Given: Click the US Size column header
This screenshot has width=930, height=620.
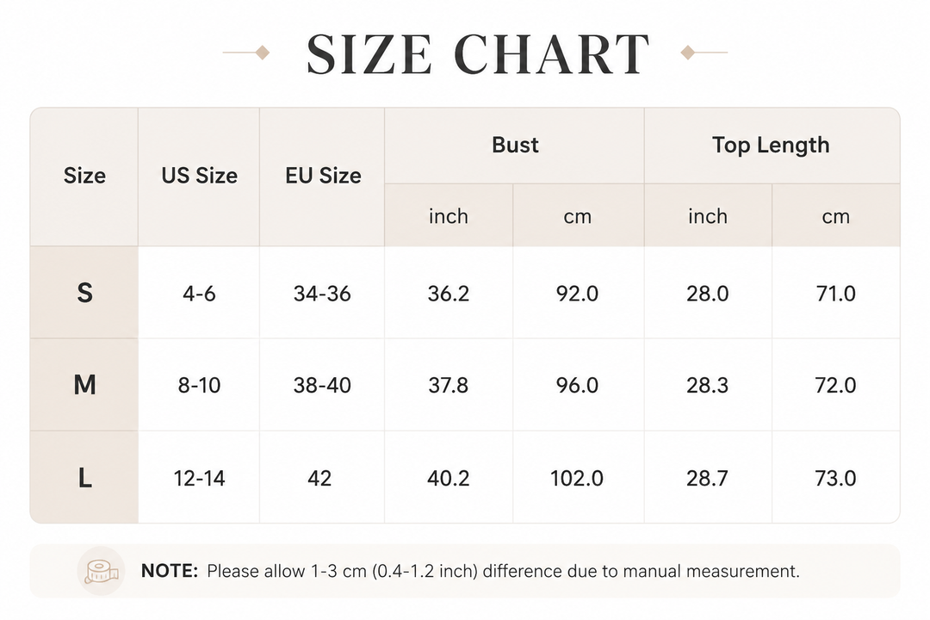Looking at the screenshot, I should (199, 176).
